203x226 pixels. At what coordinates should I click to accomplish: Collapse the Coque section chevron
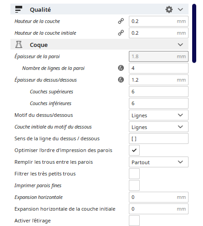click(180, 45)
